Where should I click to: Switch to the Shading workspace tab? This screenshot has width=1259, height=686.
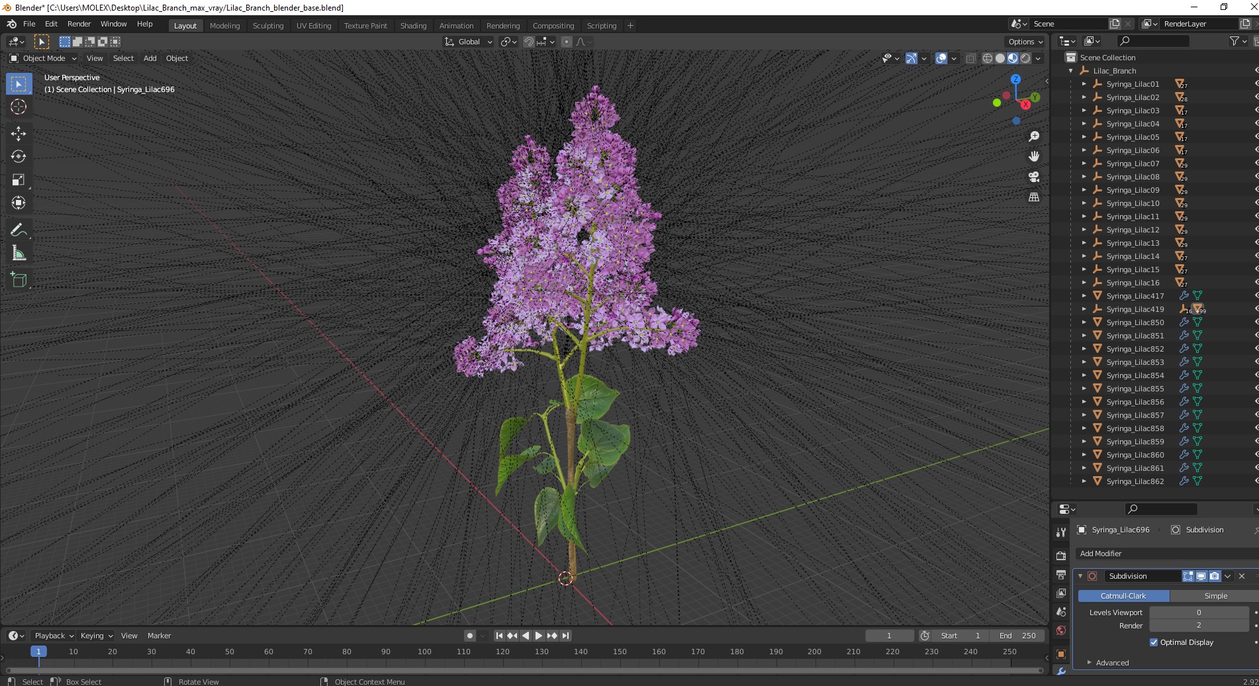click(x=413, y=26)
